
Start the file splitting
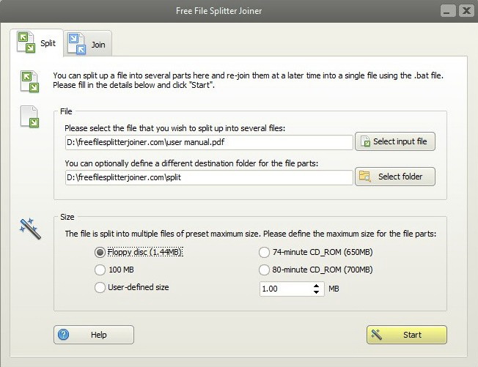[x=407, y=335]
